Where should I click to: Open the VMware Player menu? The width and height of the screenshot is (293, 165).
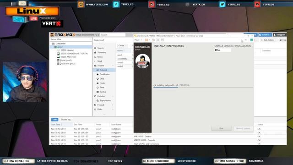(x=138, y=40)
